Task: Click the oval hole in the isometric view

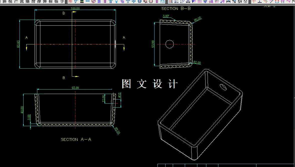Action: pyautogui.click(x=223, y=87)
